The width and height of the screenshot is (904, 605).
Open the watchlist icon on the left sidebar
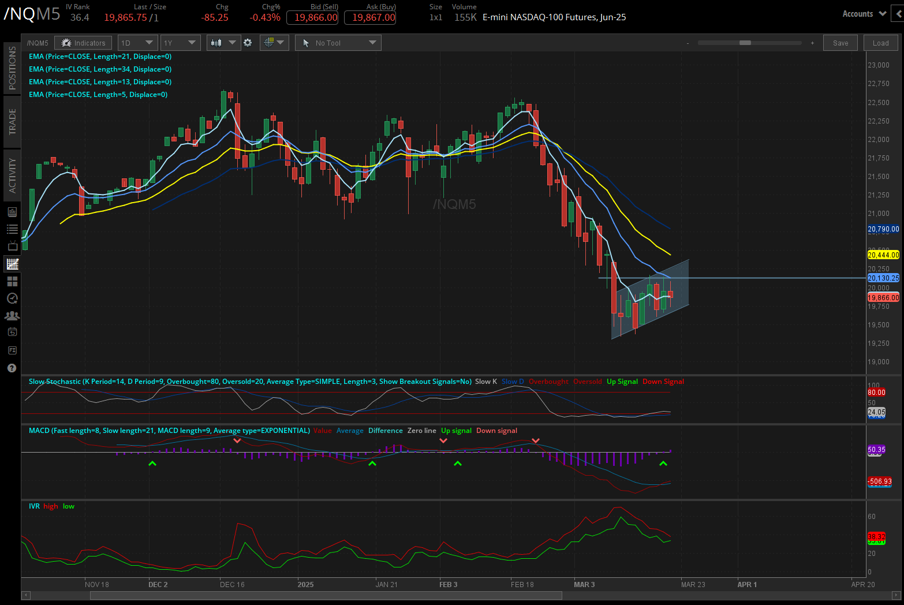tap(12, 229)
